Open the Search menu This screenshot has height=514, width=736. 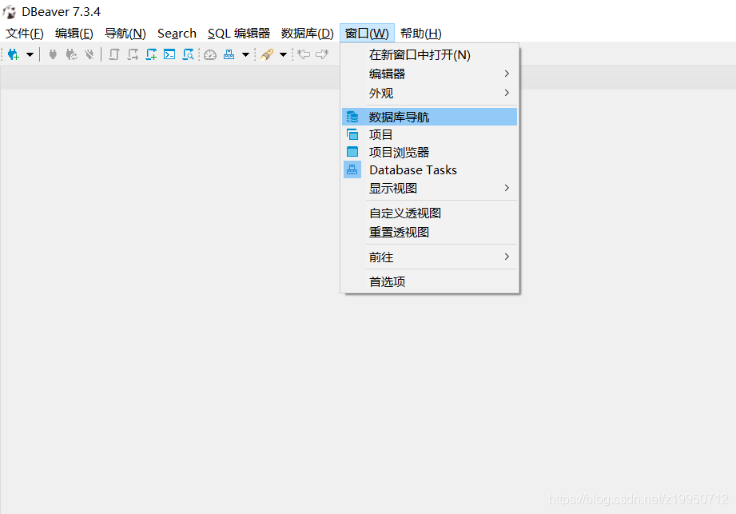click(177, 34)
